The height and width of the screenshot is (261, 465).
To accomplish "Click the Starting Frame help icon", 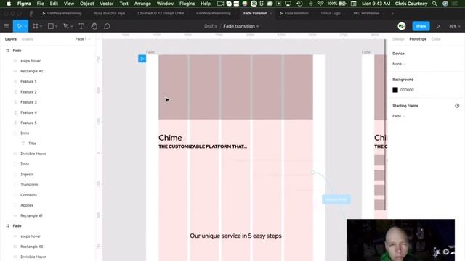I will tap(457, 106).
